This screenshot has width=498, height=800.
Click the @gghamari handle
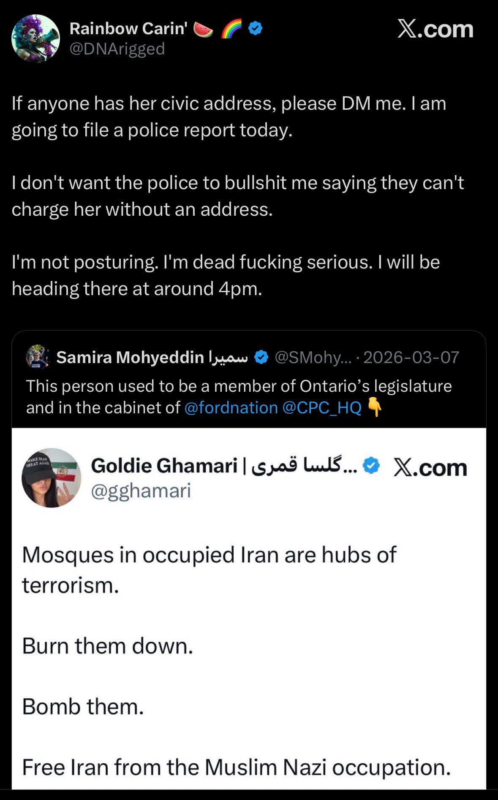[x=142, y=491]
